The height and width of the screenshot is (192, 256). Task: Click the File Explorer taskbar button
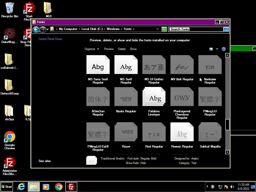(34, 186)
